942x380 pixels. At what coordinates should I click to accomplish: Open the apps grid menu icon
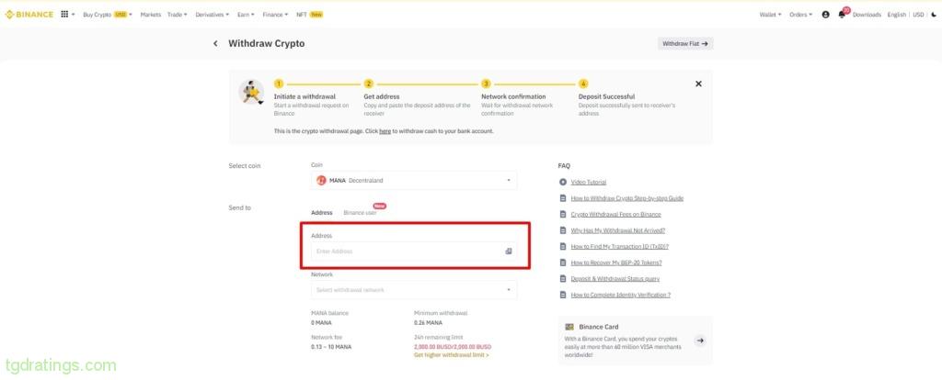point(65,15)
